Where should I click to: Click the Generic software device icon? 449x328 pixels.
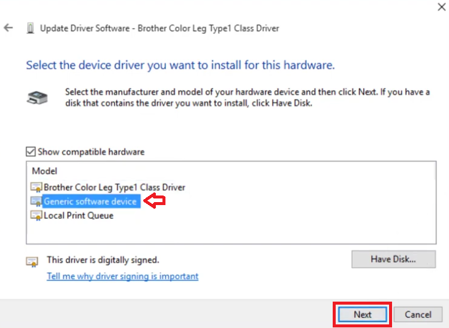[37, 202]
